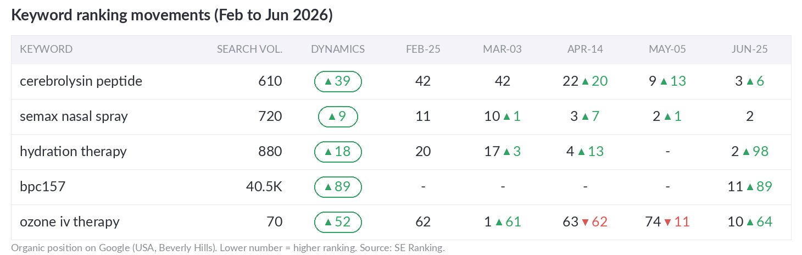Click the hydration therapy keyword
This screenshot has height=255, width=802.
click(73, 152)
